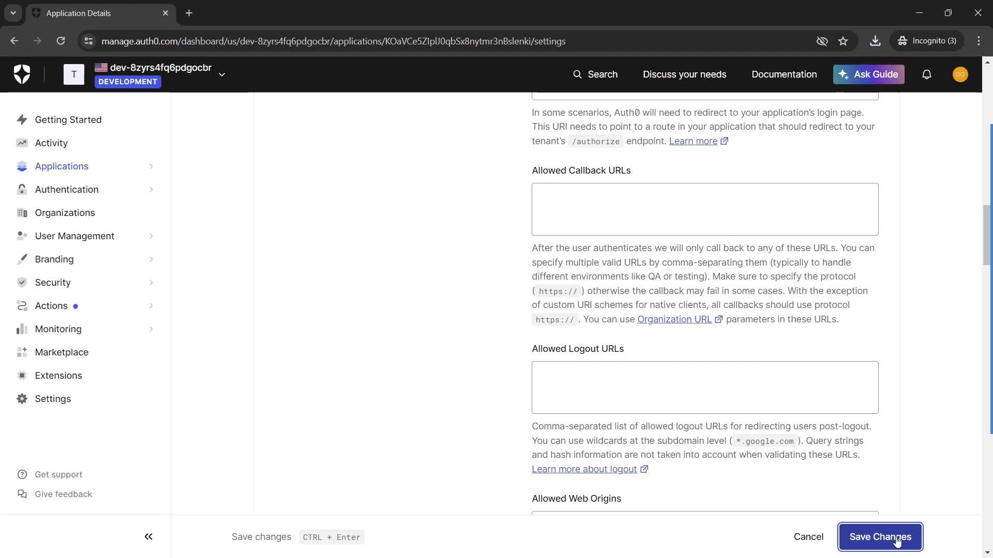993x558 pixels.
Task: Click the page vertical scrollbar thumb
Action: tap(987, 235)
